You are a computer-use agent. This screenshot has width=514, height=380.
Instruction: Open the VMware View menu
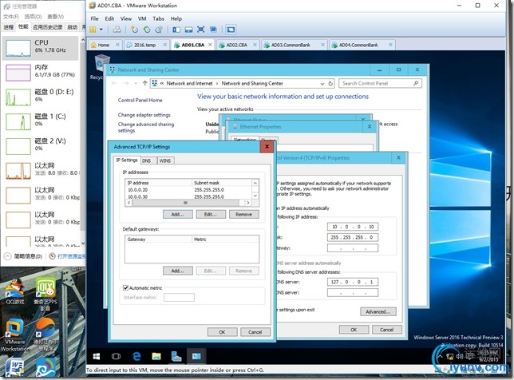click(x=126, y=18)
